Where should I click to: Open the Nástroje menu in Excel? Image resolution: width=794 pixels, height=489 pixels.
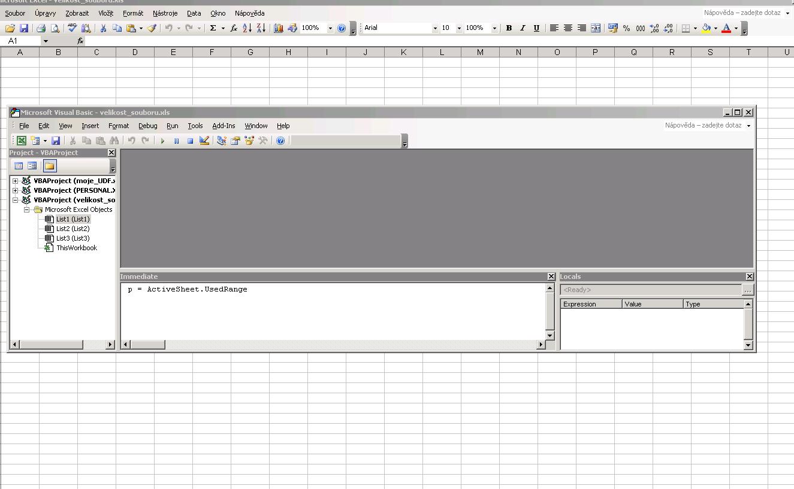165,13
